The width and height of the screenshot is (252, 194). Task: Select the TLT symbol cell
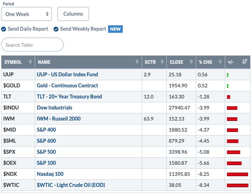(18, 97)
